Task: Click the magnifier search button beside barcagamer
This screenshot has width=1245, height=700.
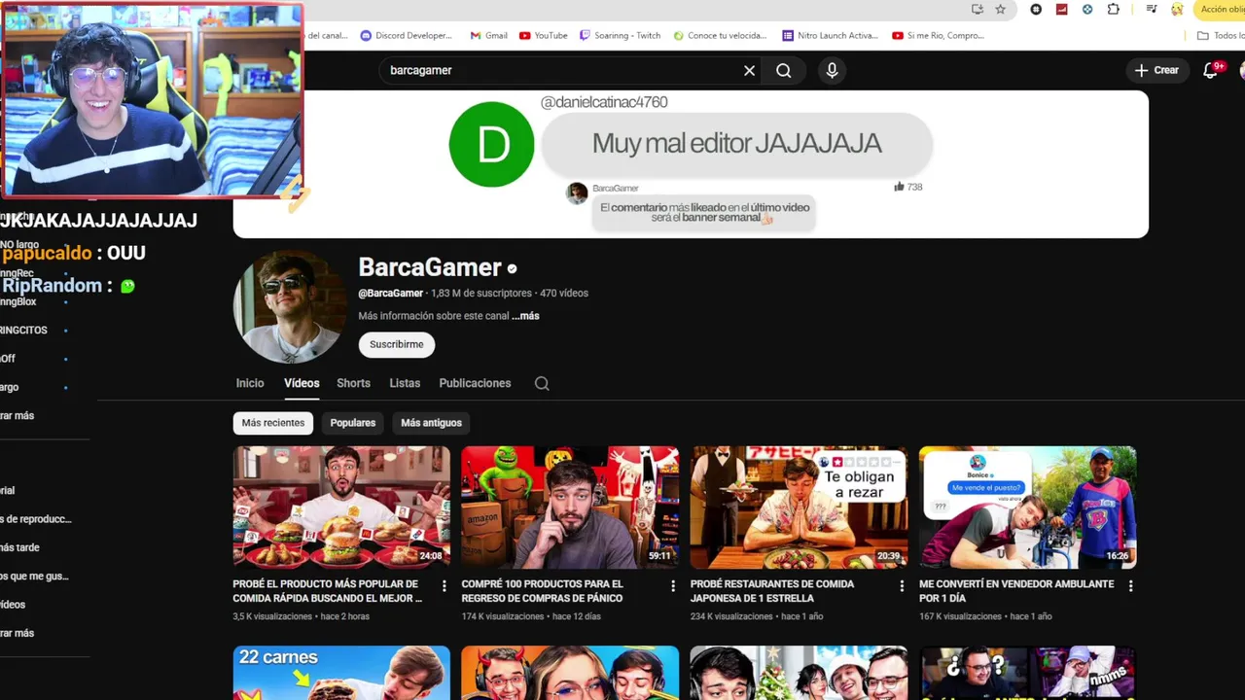Action: click(783, 70)
